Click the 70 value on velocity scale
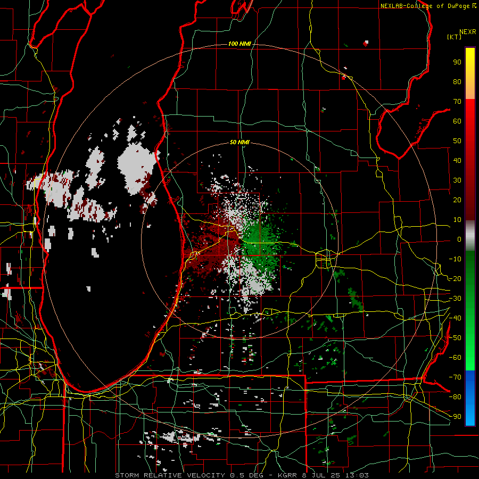Image resolution: width=479 pixels, height=479 pixels. click(457, 102)
